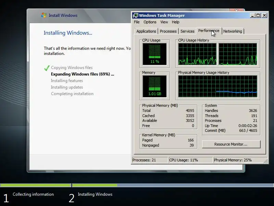The width and height of the screenshot is (274, 206).
Task: Open Resource Monitor
Action: point(231,144)
